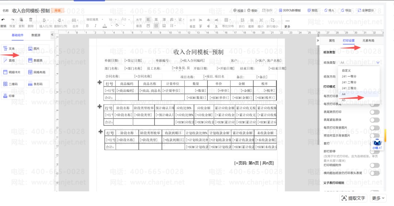Choose 自定义 in paper type list
Image resolution: width=394 pixels, height=206 pixels.
coord(359,71)
